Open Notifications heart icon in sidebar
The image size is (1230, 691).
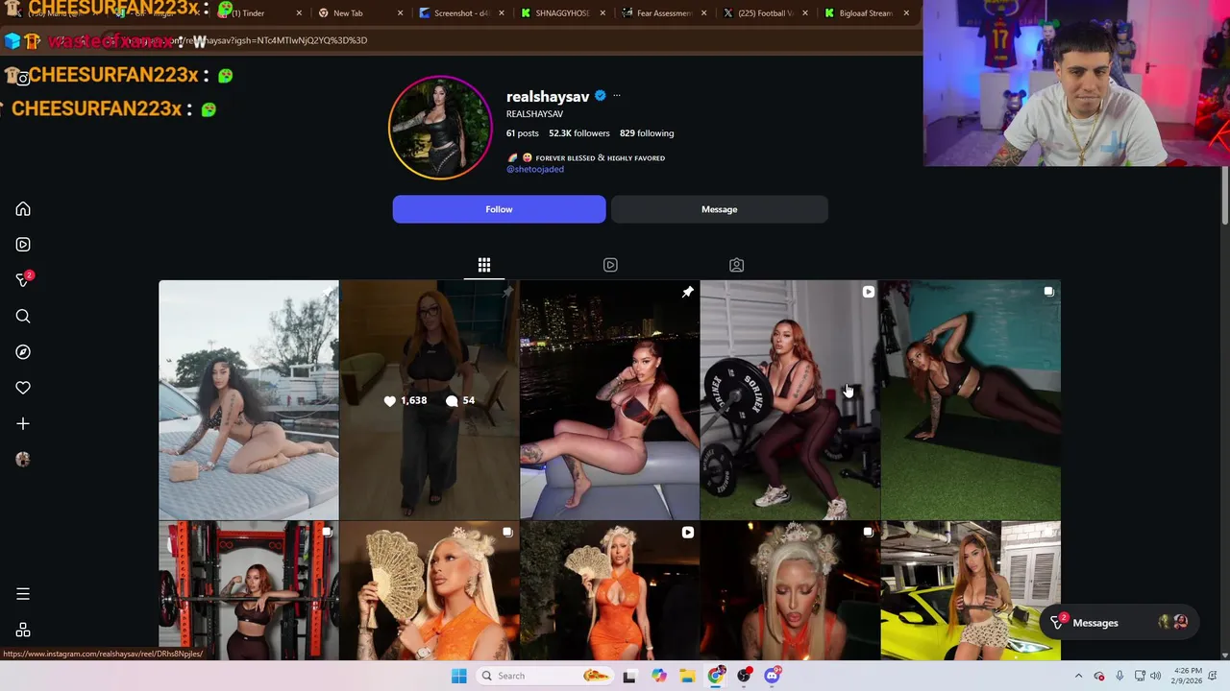pyautogui.click(x=23, y=388)
